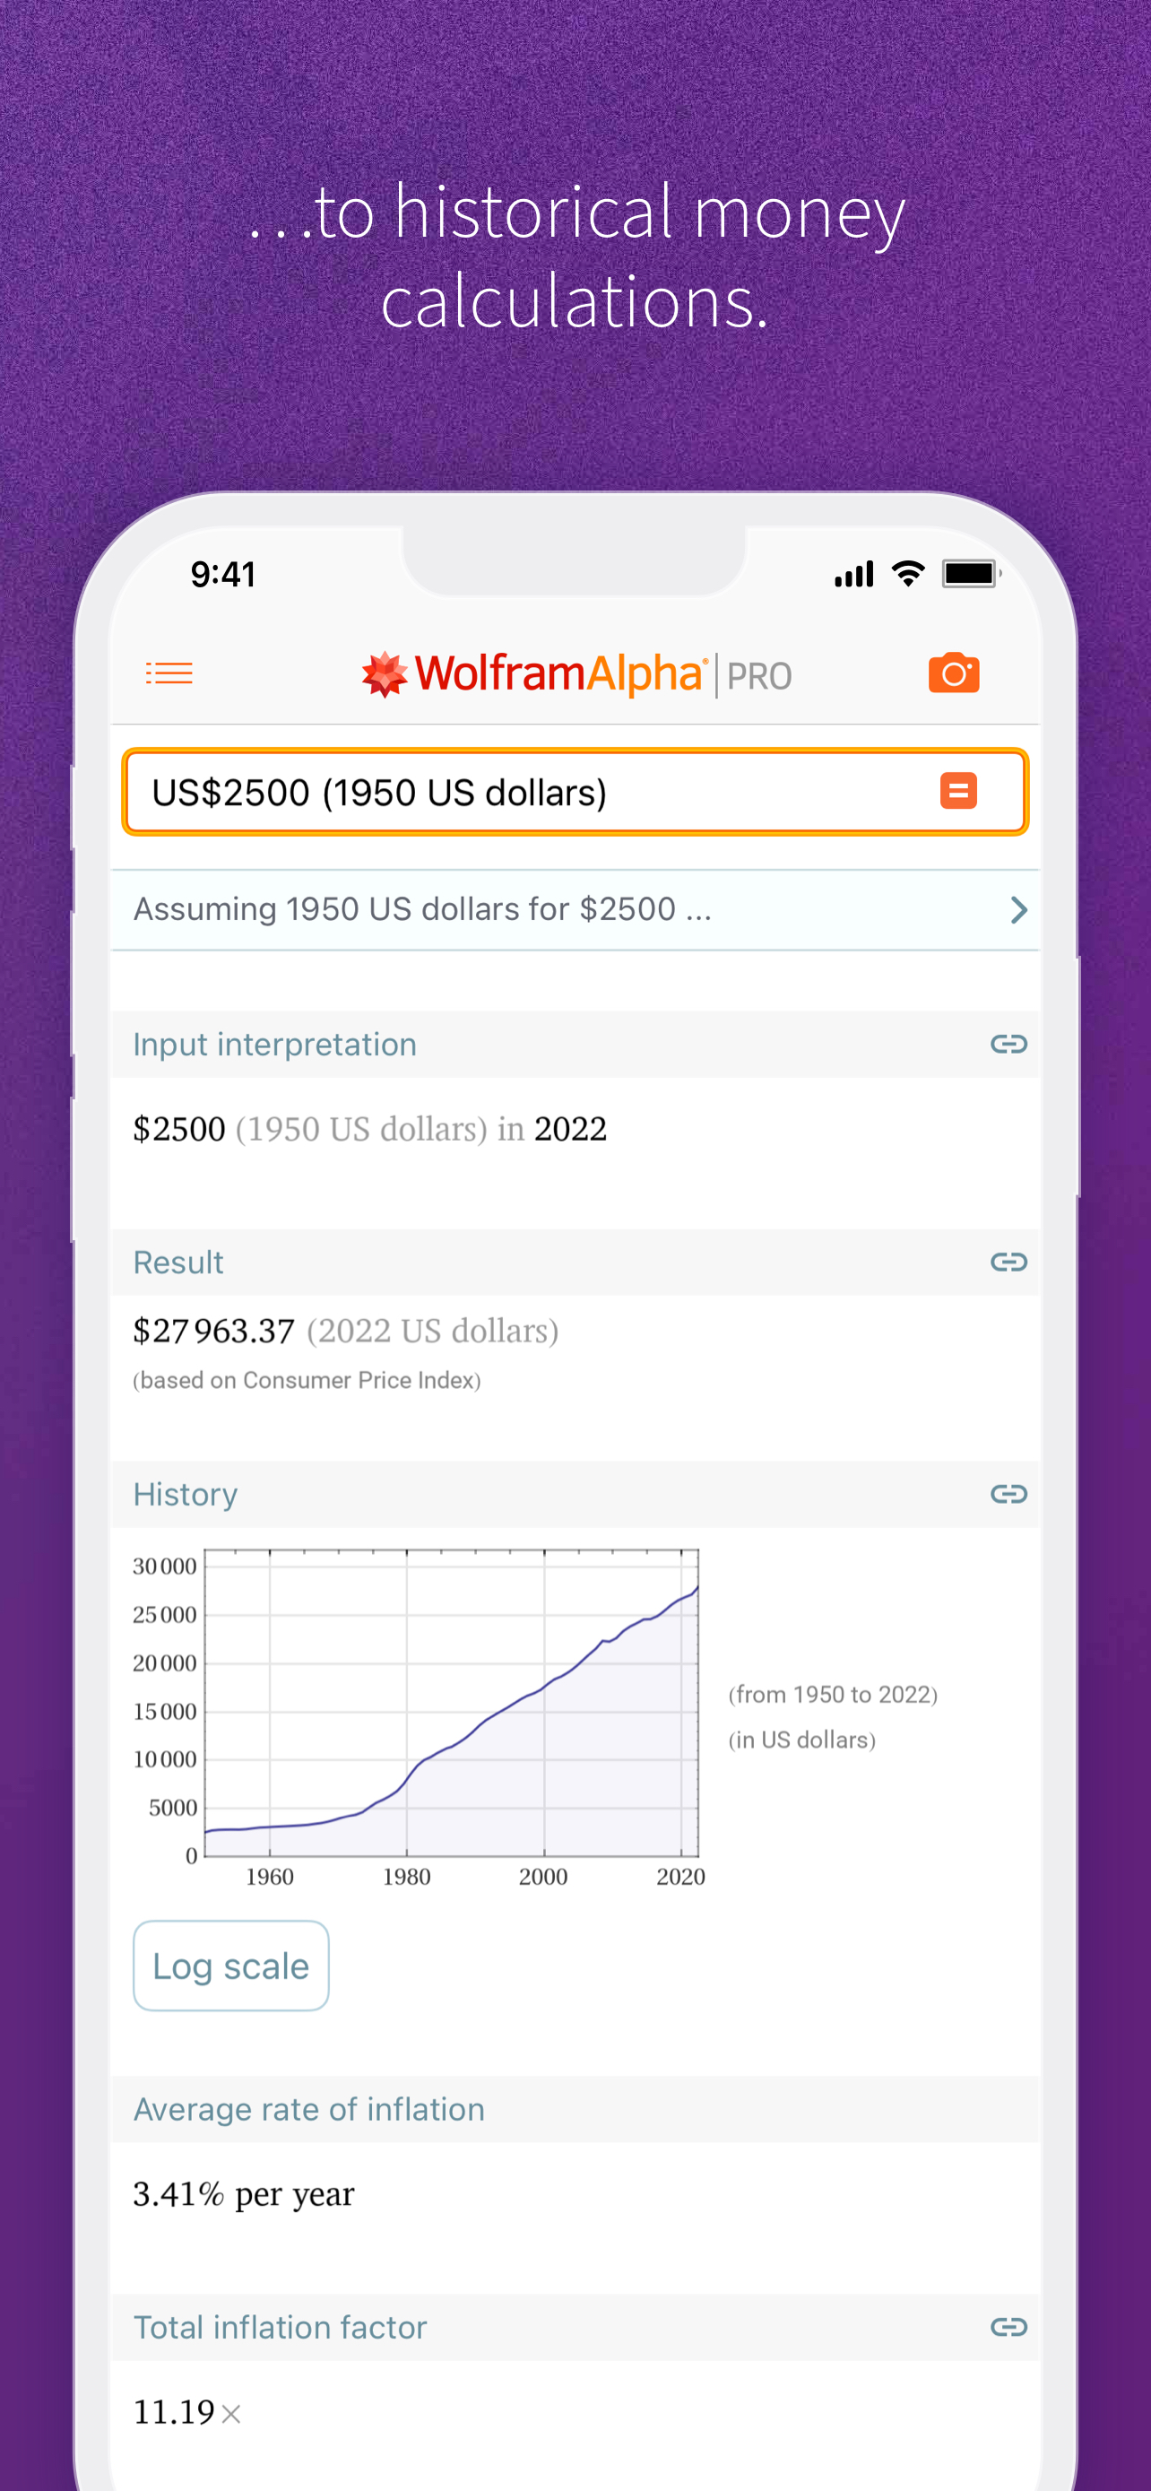Screen dimensions: 1151x2491
Task: Tap the Wi-Fi icon in status bar
Action: (x=907, y=574)
